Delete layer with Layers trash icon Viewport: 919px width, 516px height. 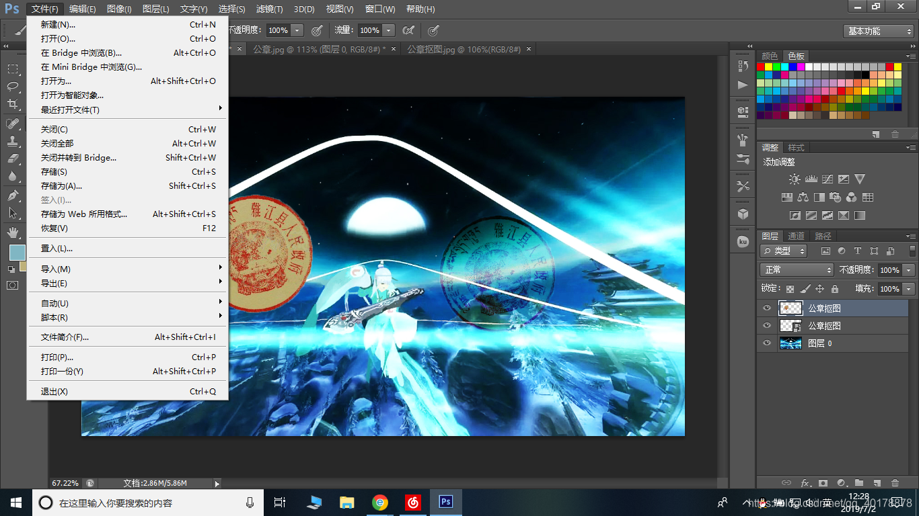click(895, 483)
